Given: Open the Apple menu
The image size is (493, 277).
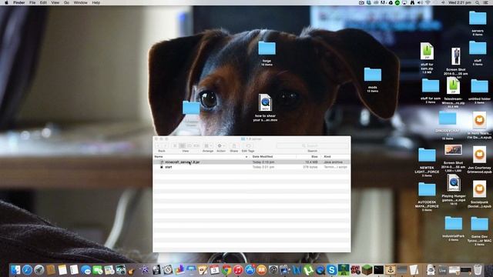Looking at the screenshot, I should [6, 2].
